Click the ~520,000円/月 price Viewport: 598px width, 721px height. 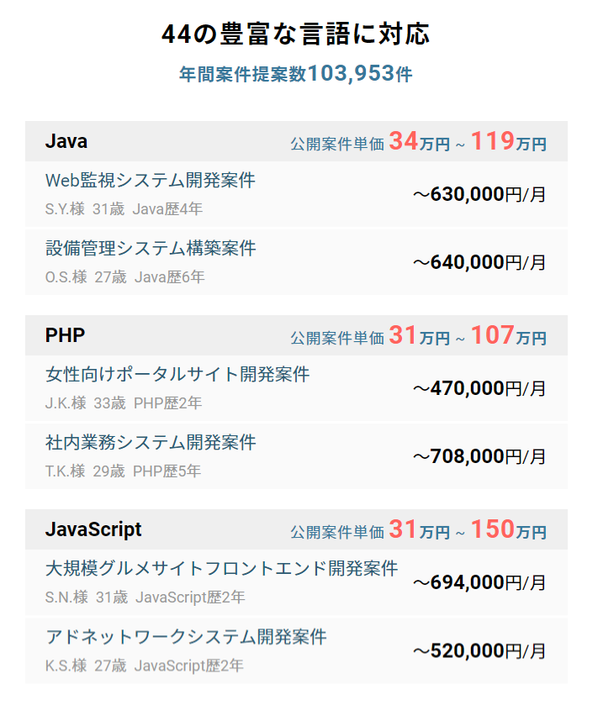(x=479, y=651)
